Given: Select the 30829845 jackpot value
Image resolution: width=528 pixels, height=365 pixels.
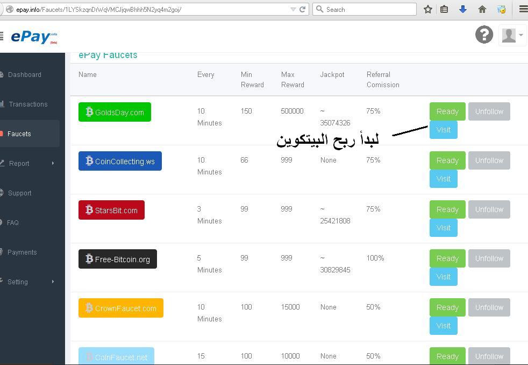Looking at the screenshot, I should pyautogui.click(x=335, y=270).
